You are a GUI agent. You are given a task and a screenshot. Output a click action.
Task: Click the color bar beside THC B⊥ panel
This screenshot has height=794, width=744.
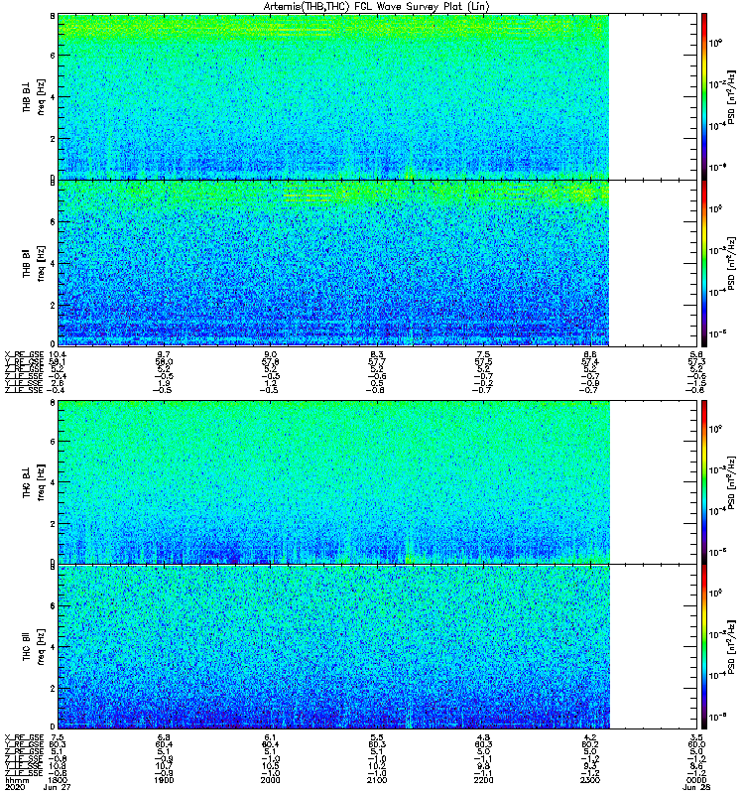704,481
